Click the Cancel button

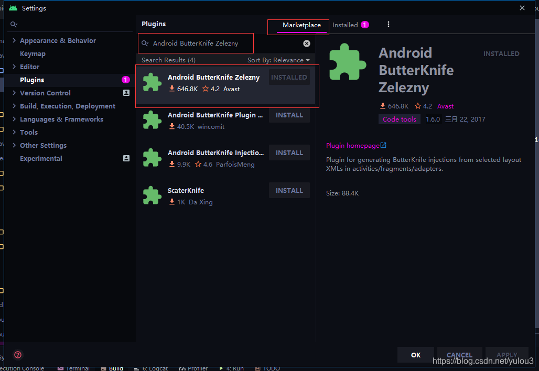[x=459, y=355]
